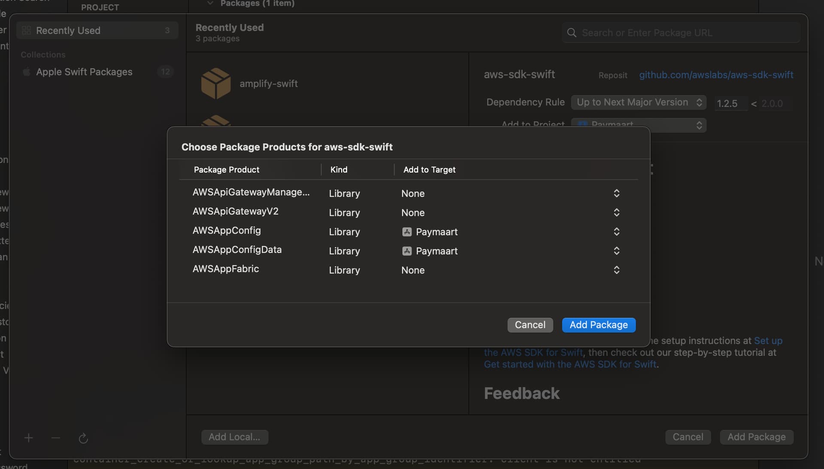Open target dropdown for AWSApiGatewayV2 row
The width and height of the screenshot is (824, 469).
pos(616,212)
